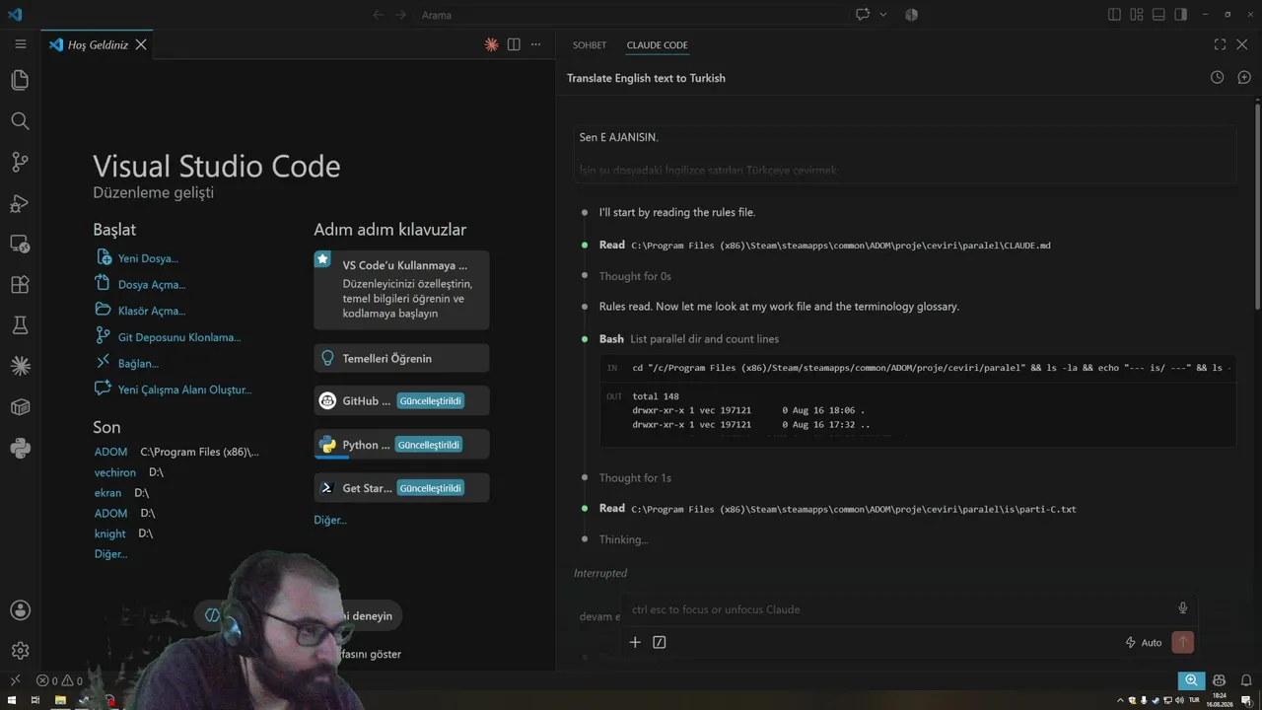Open the notifications bell
Viewport: 1262px width, 710px height.
pos(1244,680)
